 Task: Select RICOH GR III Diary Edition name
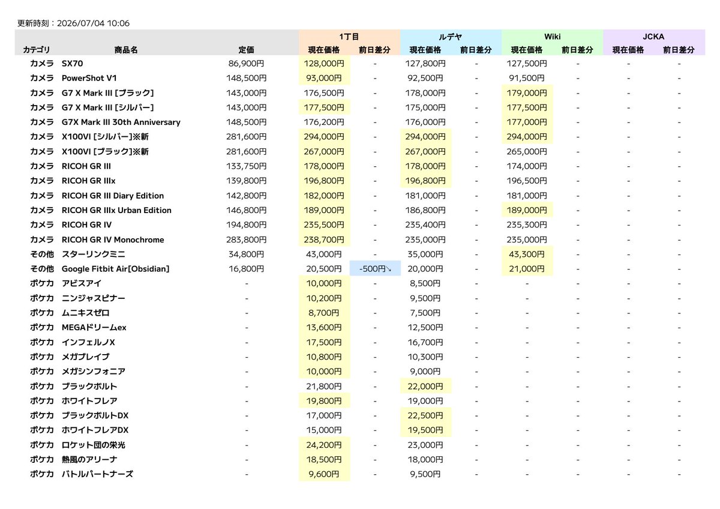coord(113,196)
